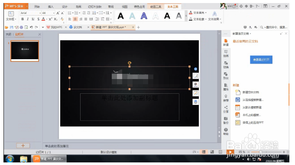Viewport: 295px width, 165px height.
Task: Click the layers icon beside the slide
Action: [196, 102]
